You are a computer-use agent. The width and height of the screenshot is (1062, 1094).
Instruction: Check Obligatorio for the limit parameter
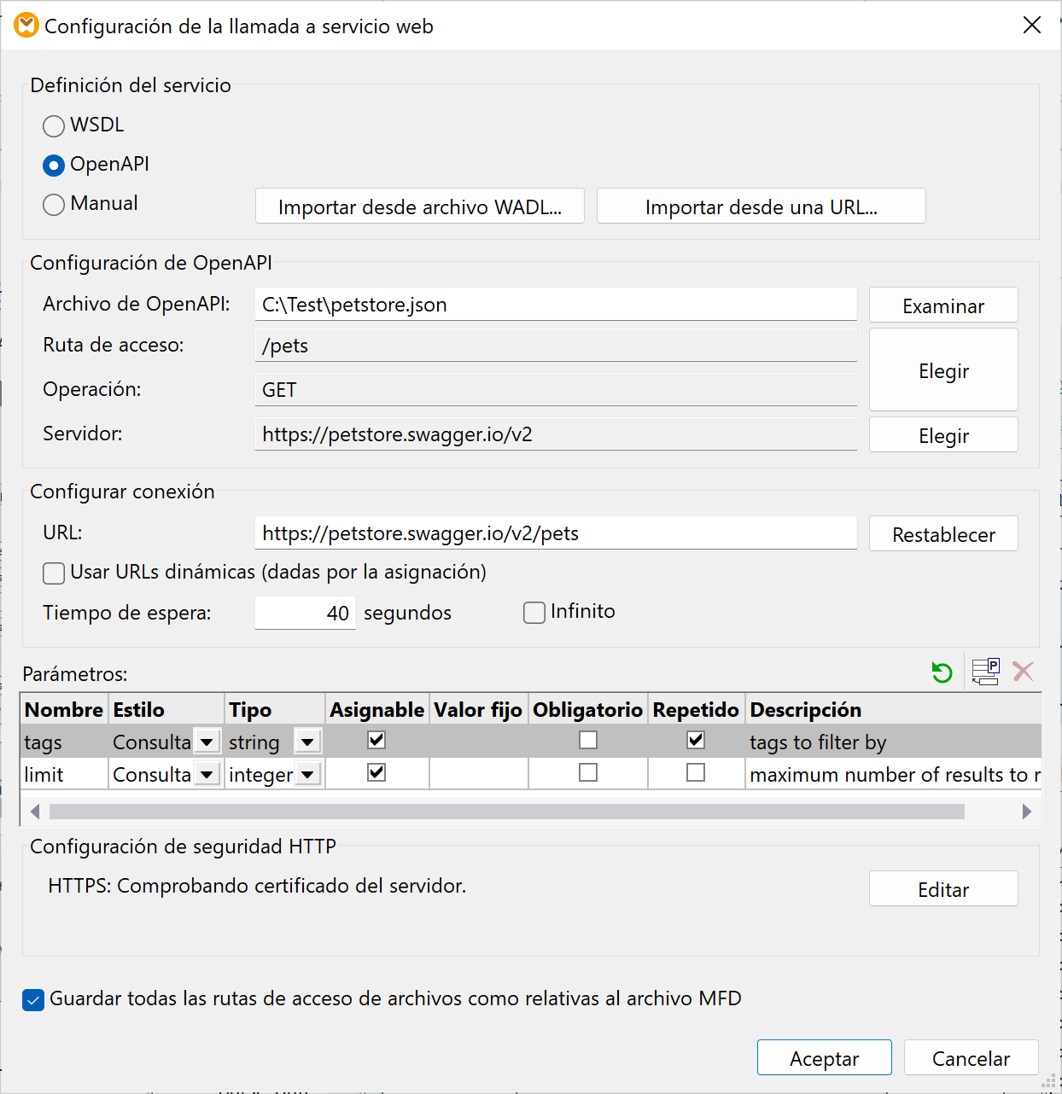click(588, 772)
